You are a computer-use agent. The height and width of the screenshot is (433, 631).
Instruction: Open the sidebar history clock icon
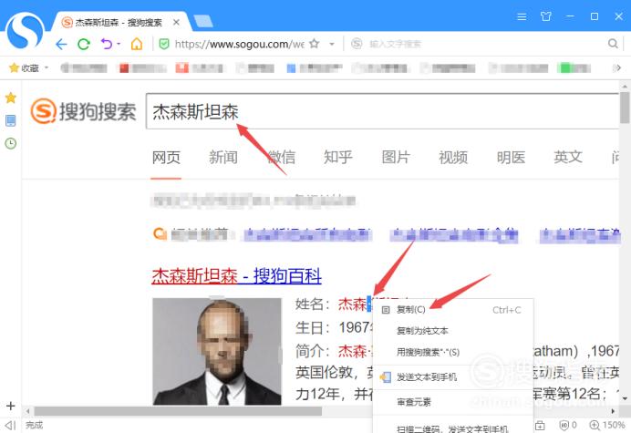pos(11,143)
